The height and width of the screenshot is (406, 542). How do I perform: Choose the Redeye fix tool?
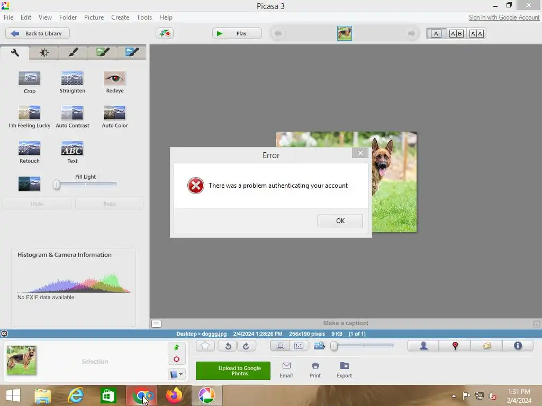[x=115, y=82]
